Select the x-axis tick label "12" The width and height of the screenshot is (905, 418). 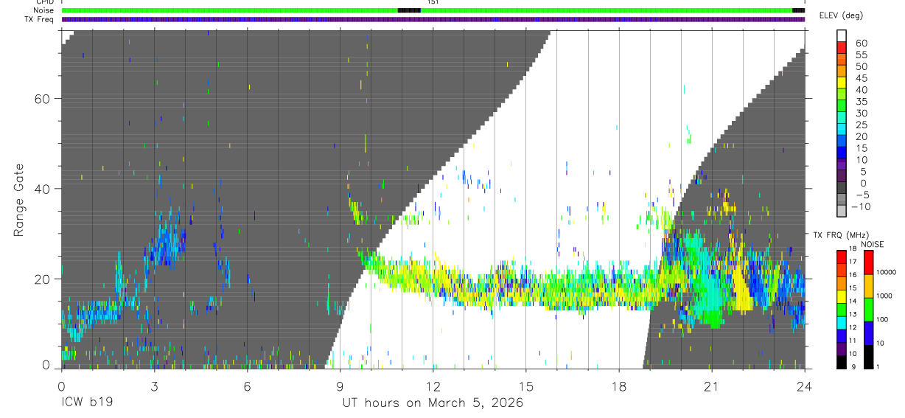(433, 386)
